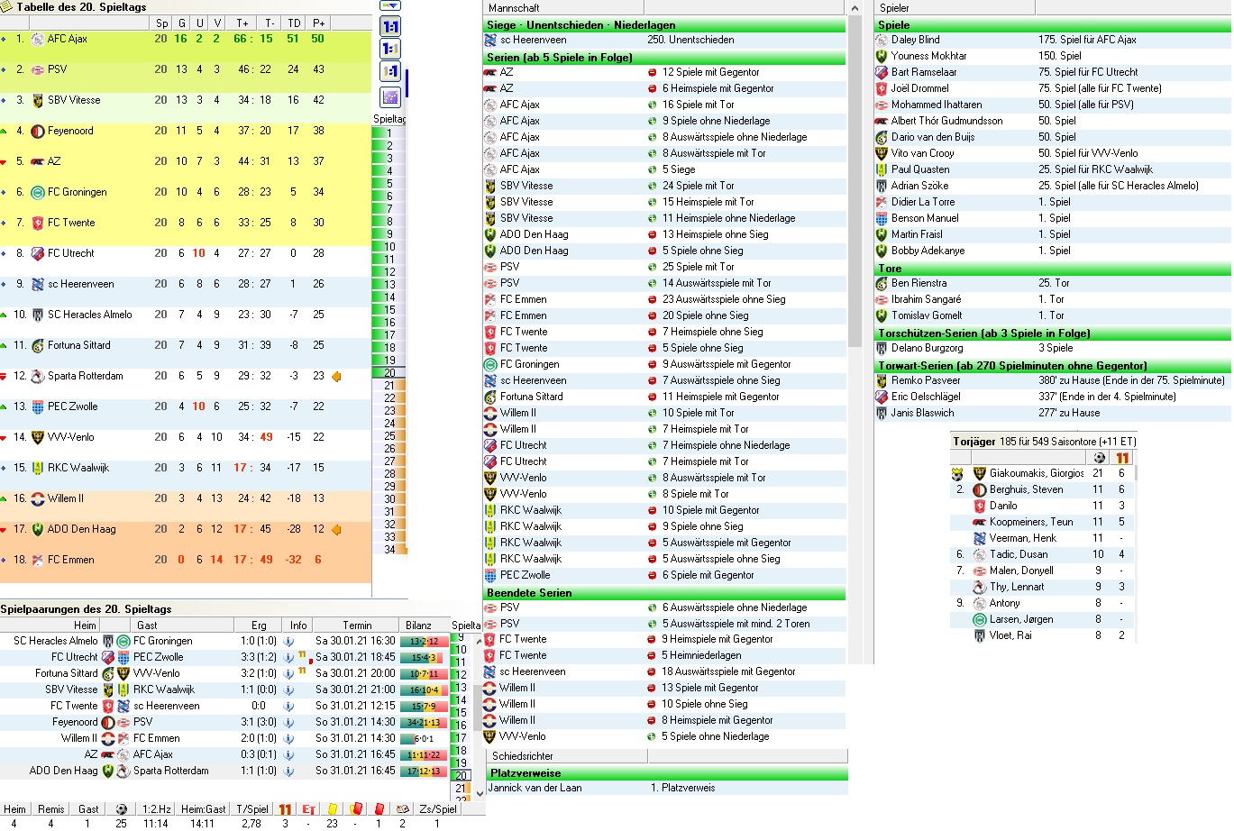This screenshot has width=1234, height=831.
Task: Click Jannick van der Laan referee entry
Action: pos(535,788)
